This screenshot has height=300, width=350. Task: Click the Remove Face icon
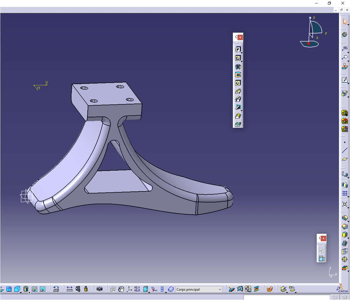[x=345, y=268]
